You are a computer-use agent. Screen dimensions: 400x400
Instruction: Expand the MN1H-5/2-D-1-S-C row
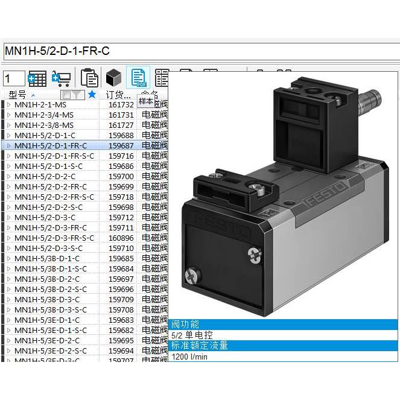click(x=9, y=166)
